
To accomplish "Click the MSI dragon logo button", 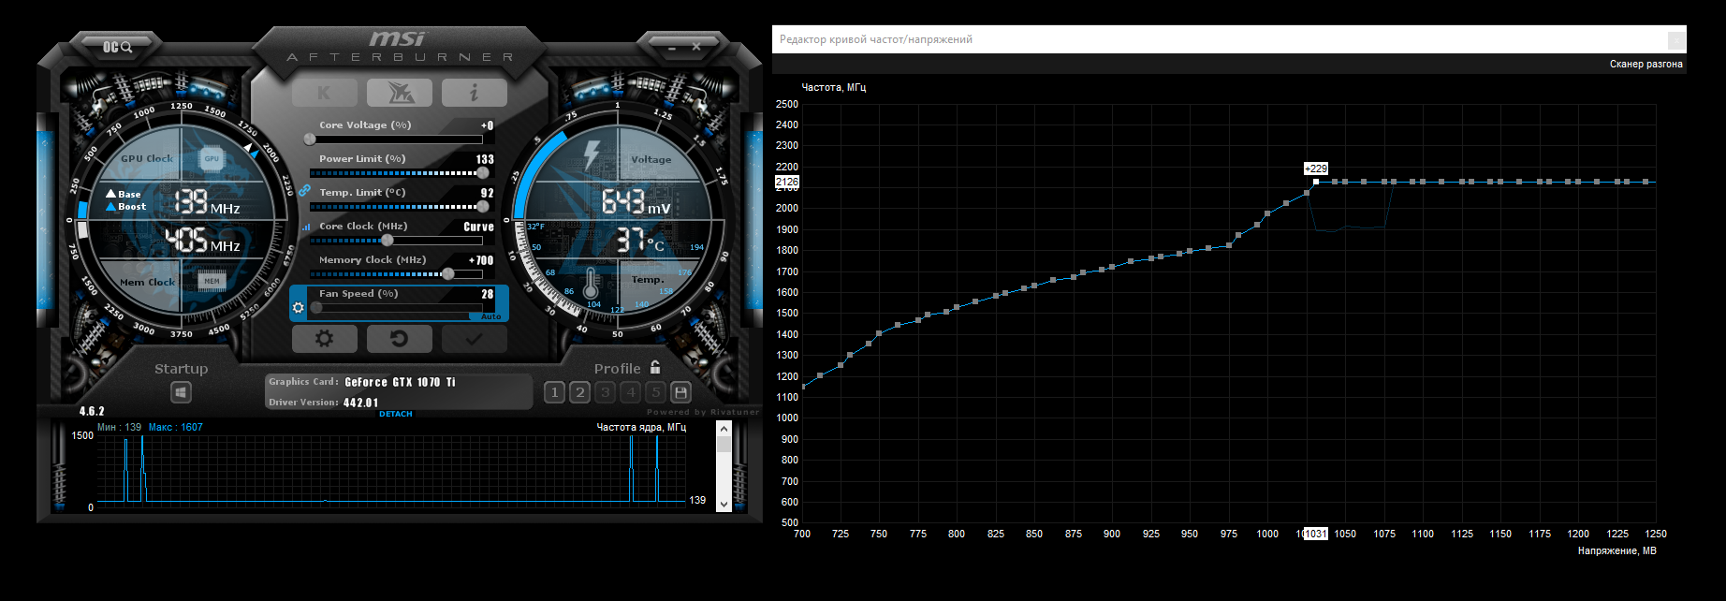I will (400, 93).
